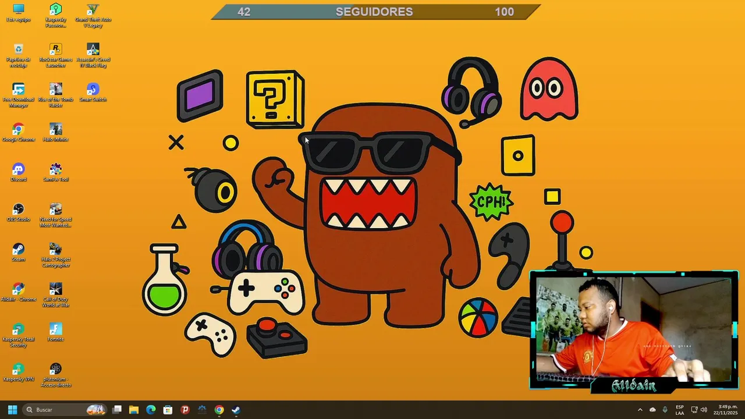Screen dimensions: 745x419
Task: Click the microphone tray icon
Action: pyautogui.click(x=665, y=410)
